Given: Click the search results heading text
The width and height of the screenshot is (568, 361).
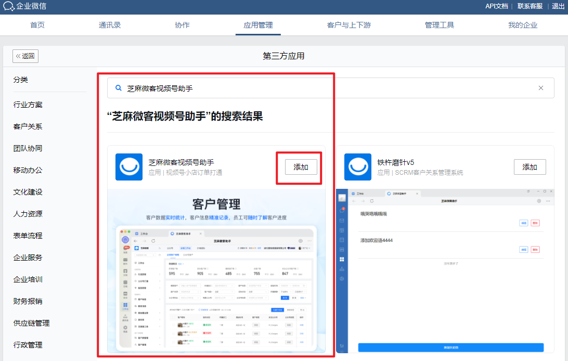Looking at the screenshot, I should (185, 116).
